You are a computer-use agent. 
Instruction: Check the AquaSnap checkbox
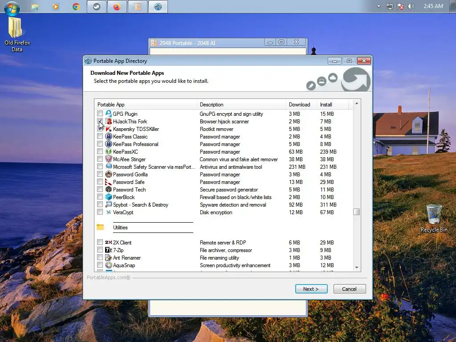[100, 265]
